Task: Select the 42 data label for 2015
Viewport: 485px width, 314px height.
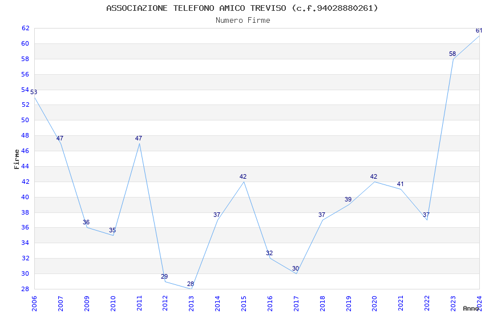Action: (243, 176)
